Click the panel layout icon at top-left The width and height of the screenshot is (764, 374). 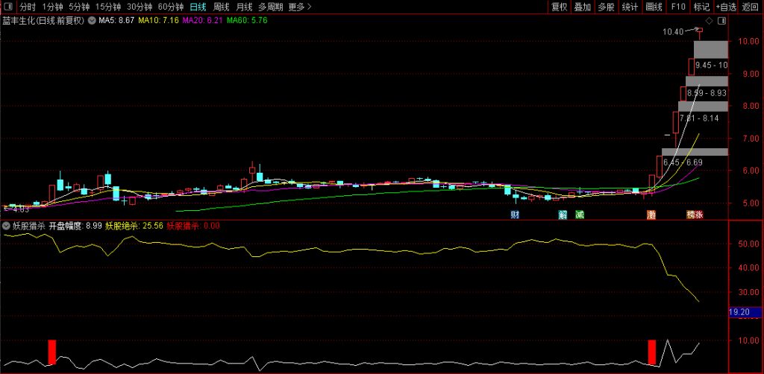pyautogui.click(x=8, y=7)
